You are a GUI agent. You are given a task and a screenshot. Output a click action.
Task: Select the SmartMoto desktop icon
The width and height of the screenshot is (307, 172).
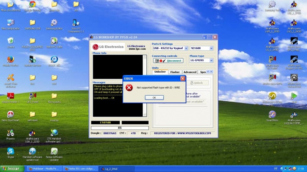[272, 117]
